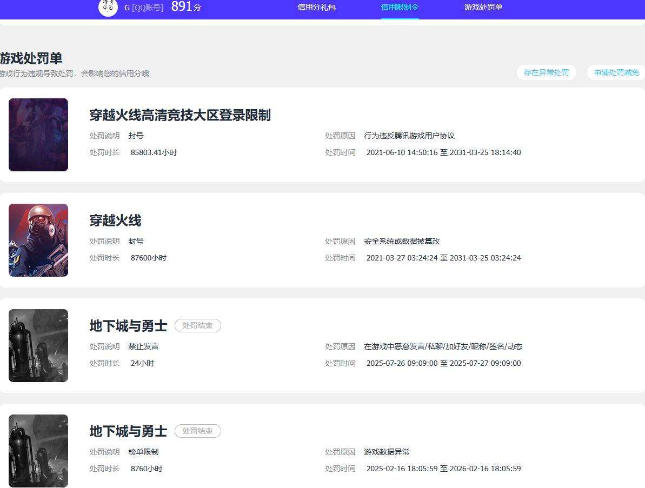
Task: Click the G [QQ账号] account name
Action: click(x=144, y=8)
